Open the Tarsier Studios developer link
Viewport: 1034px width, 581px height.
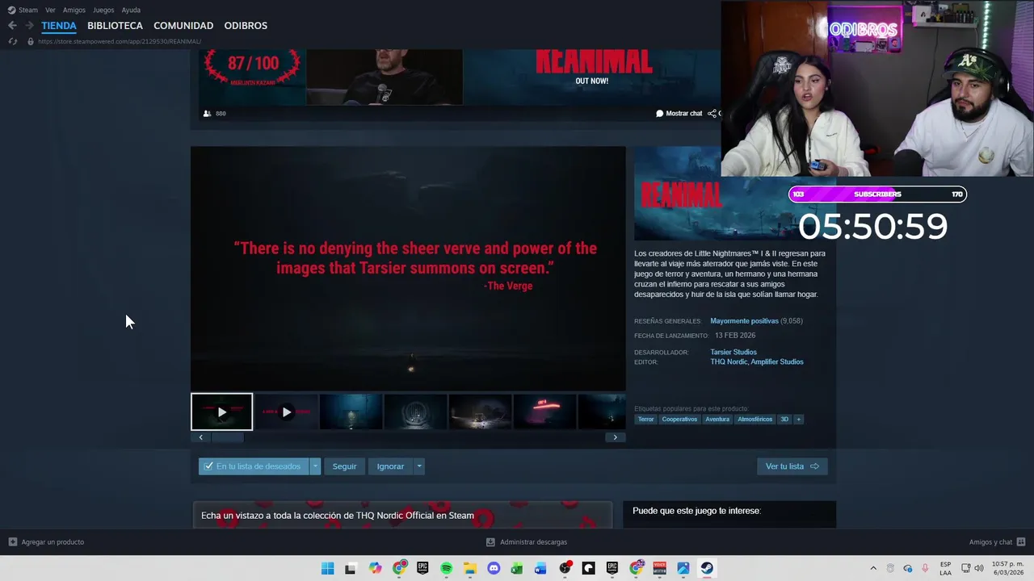733,352
